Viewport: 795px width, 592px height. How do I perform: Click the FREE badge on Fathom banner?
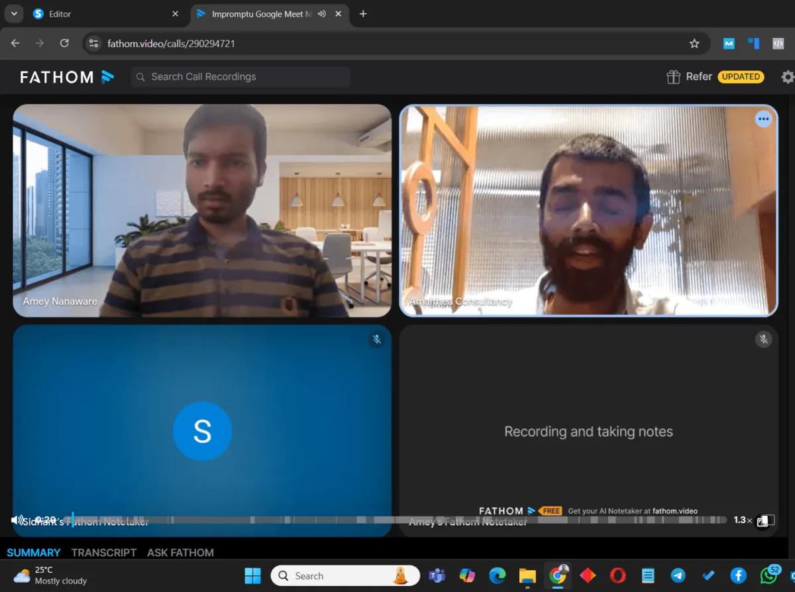point(551,511)
